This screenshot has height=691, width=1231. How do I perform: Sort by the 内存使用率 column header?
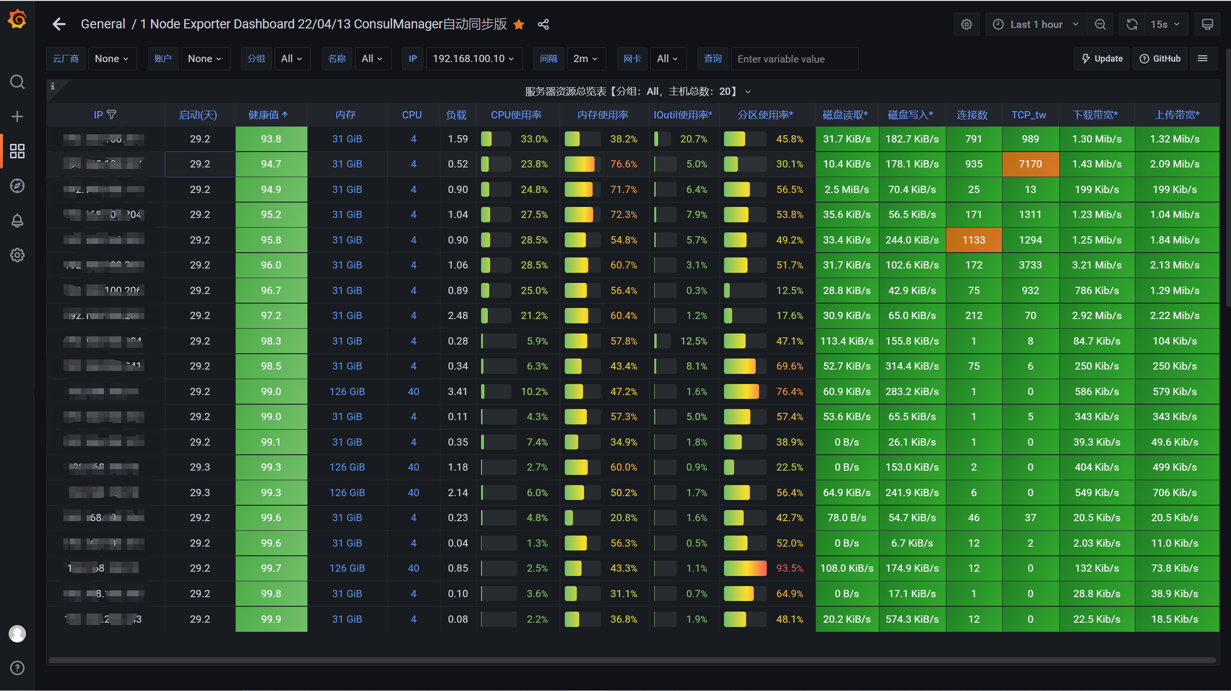tap(603, 115)
